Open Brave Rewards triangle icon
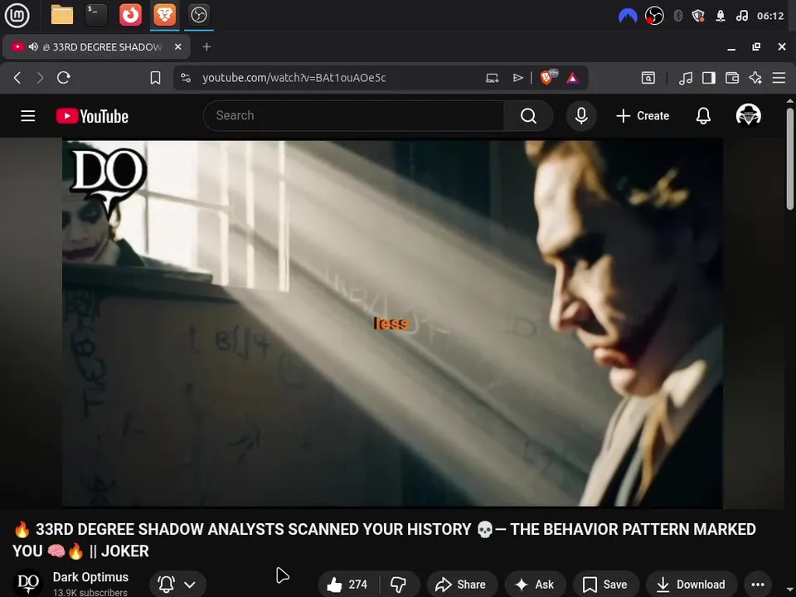Image resolution: width=796 pixels, height=597 pixels. 573,78
